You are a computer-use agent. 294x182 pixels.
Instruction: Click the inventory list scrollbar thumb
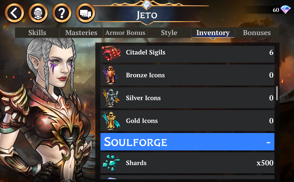(277, 93)
